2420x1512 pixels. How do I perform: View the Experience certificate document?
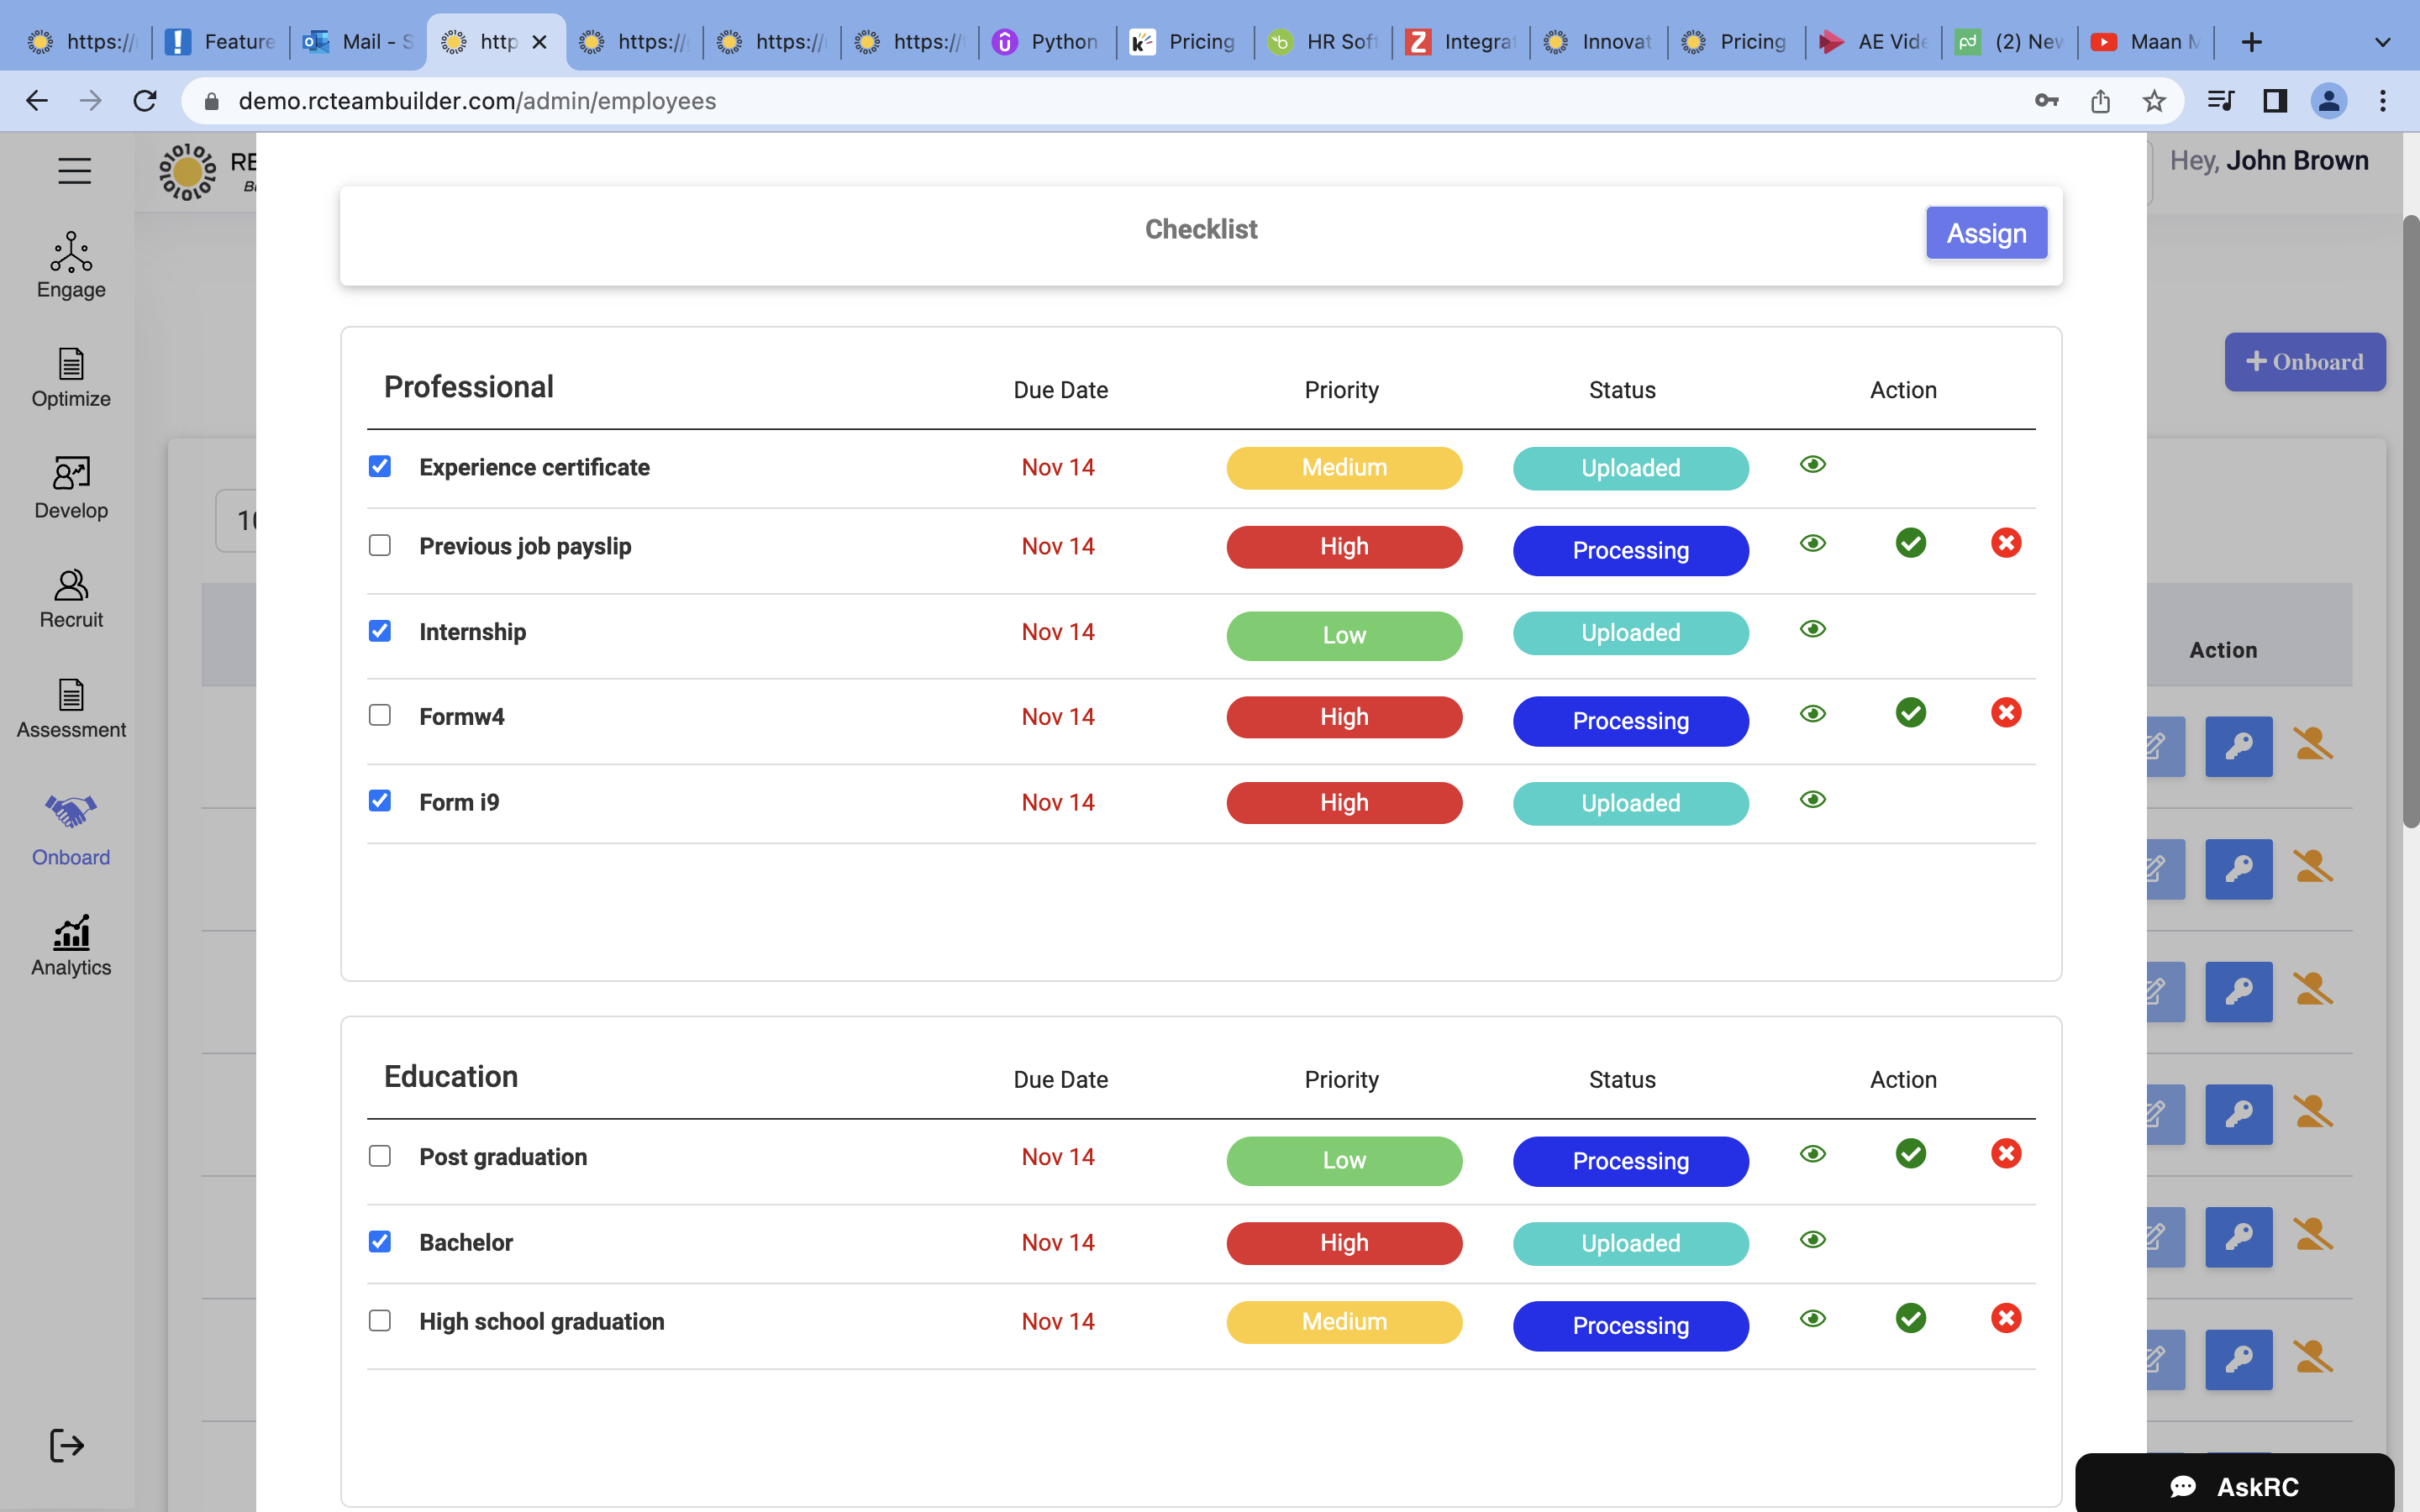(x=1812, y=464)
